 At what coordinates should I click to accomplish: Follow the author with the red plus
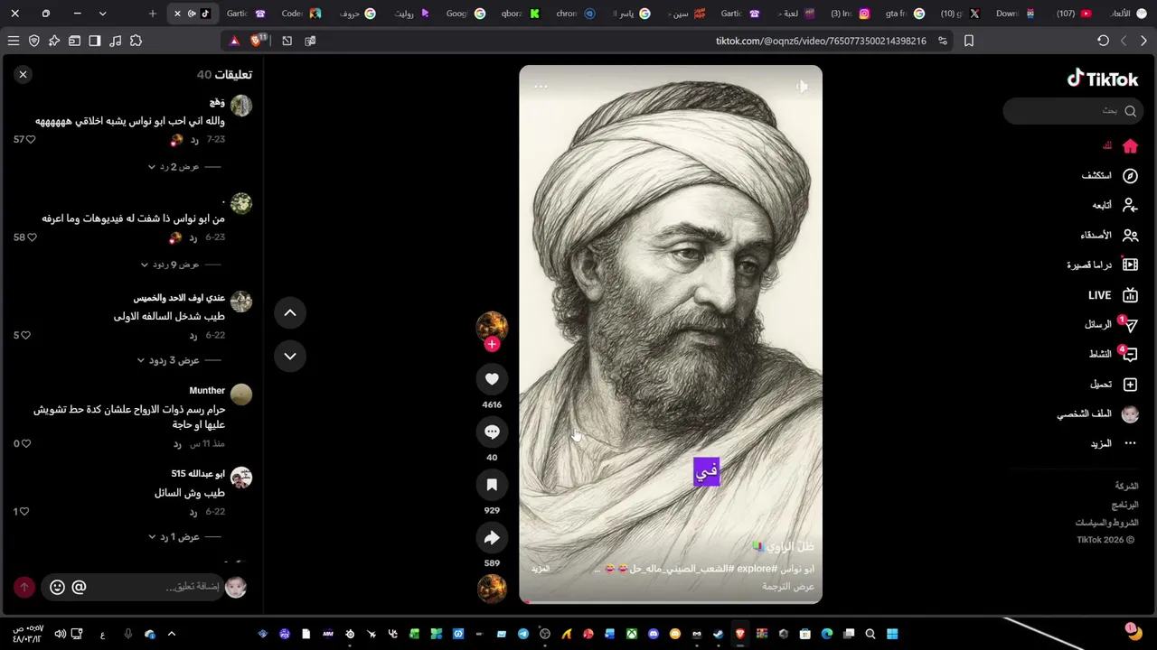click(492, 344)
